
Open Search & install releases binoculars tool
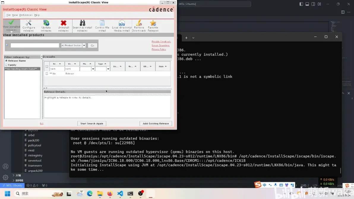coord(82,26)
